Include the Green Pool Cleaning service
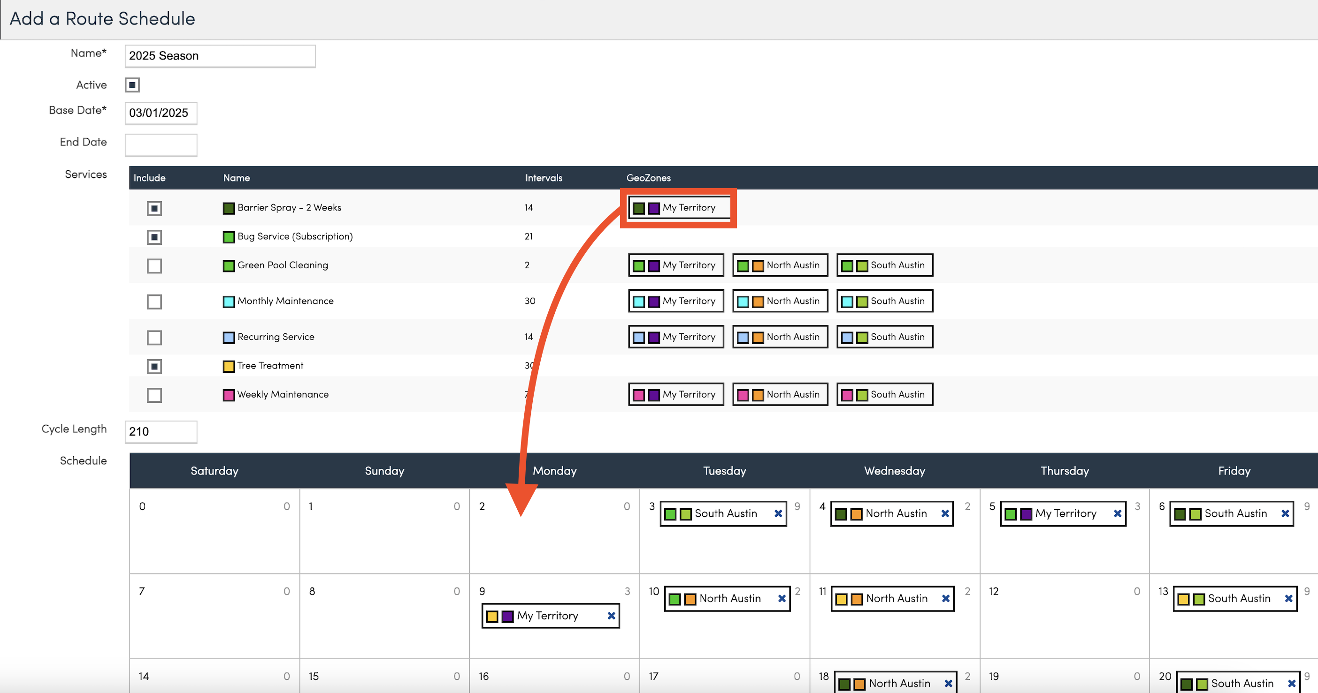1318x693 pixels. click(154, 266)
